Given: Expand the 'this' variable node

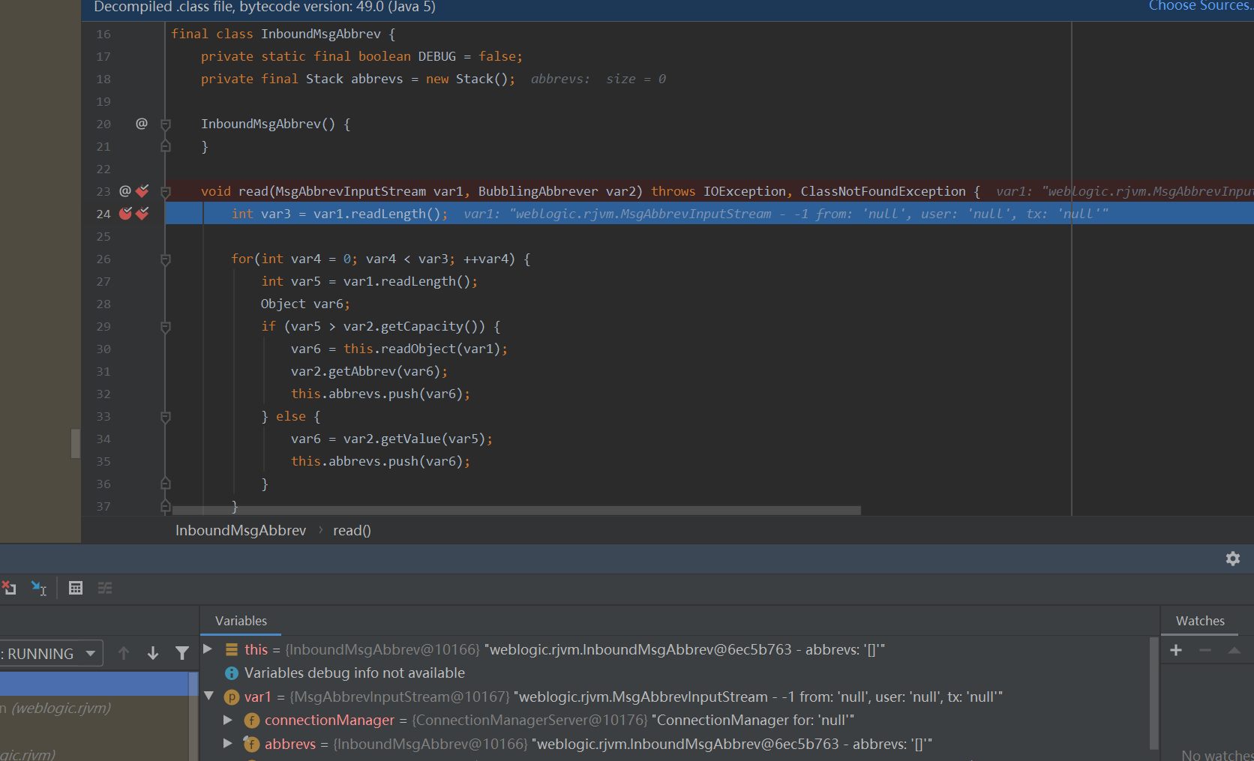Looking at the screenshot, I should 208,649.
